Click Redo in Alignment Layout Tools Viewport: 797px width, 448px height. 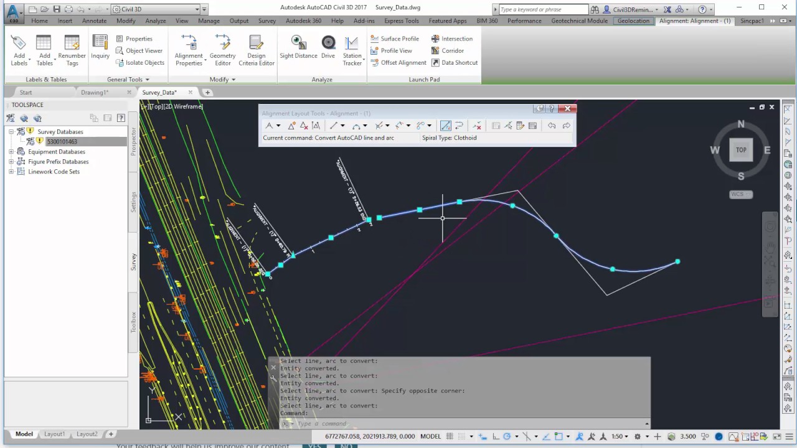pyautogui.click(x=567, y=126)
